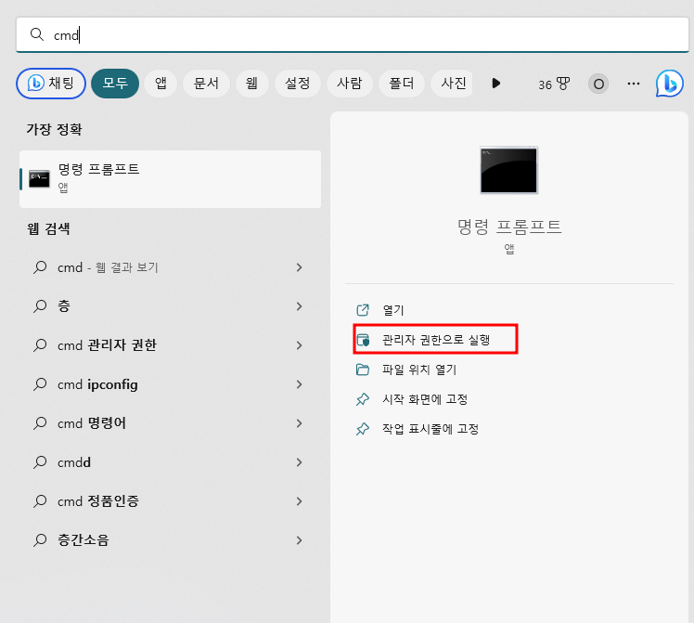Viewport: 694px width, 623px height.
Task: Expand the 'cmd - 웹 결과 보기' chevron
Action: (x=299, y=267)
